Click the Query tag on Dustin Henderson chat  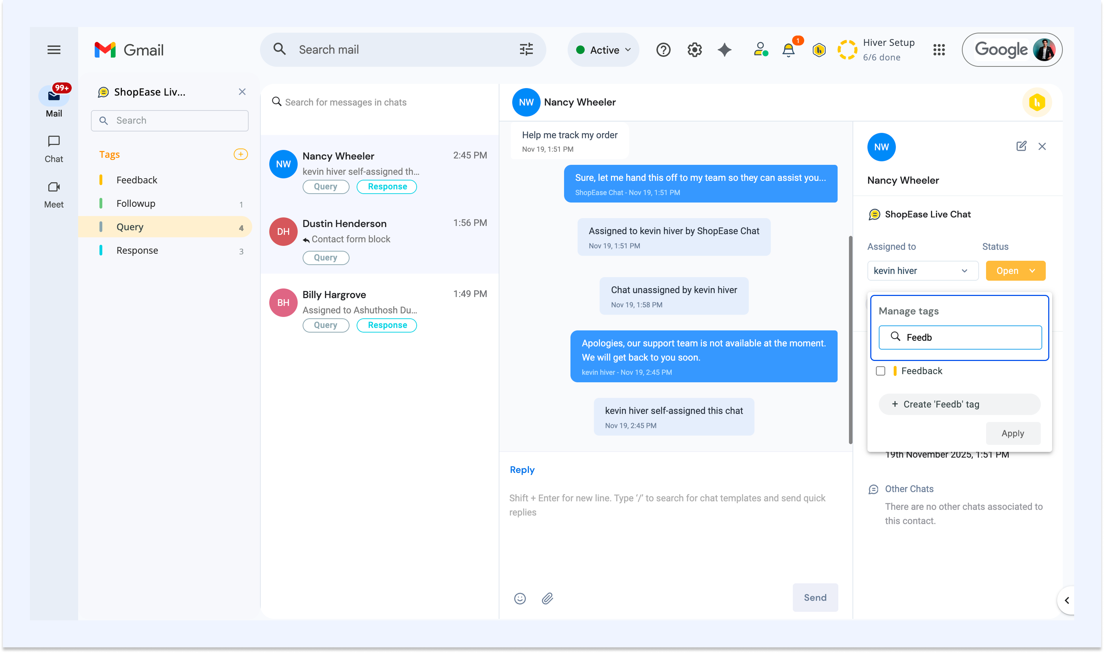tap(325, 258)
